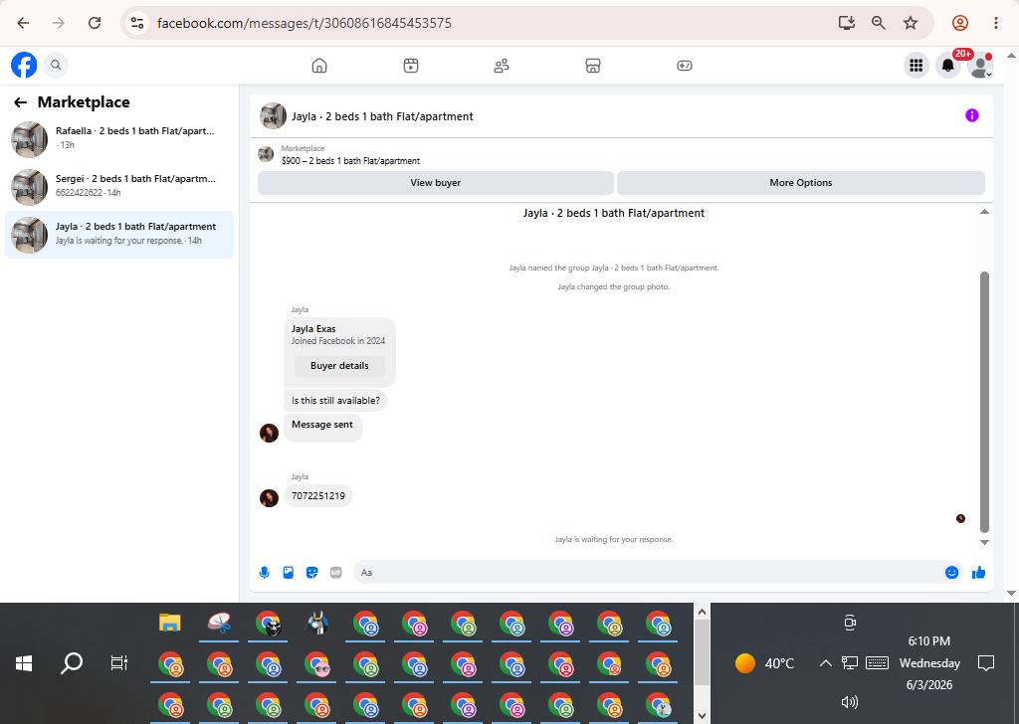Open the Marketplace storefront icon

pyautogui.click(x=593, y=66)
